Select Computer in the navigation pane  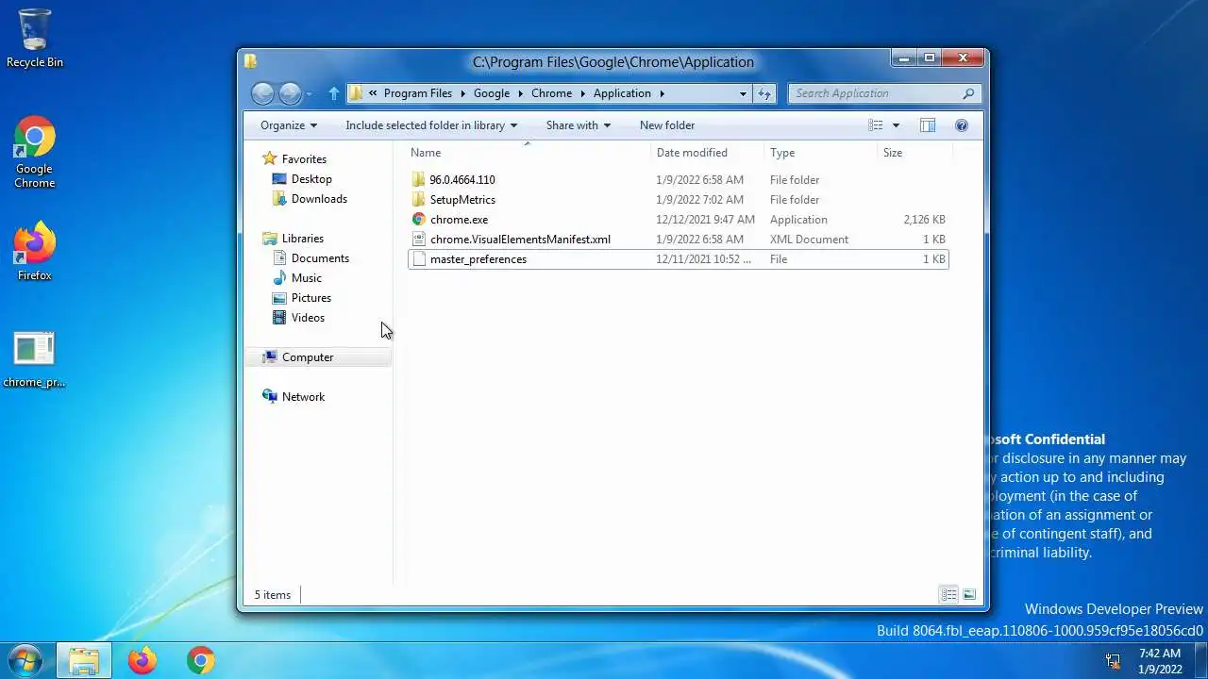tap(308, 357)
